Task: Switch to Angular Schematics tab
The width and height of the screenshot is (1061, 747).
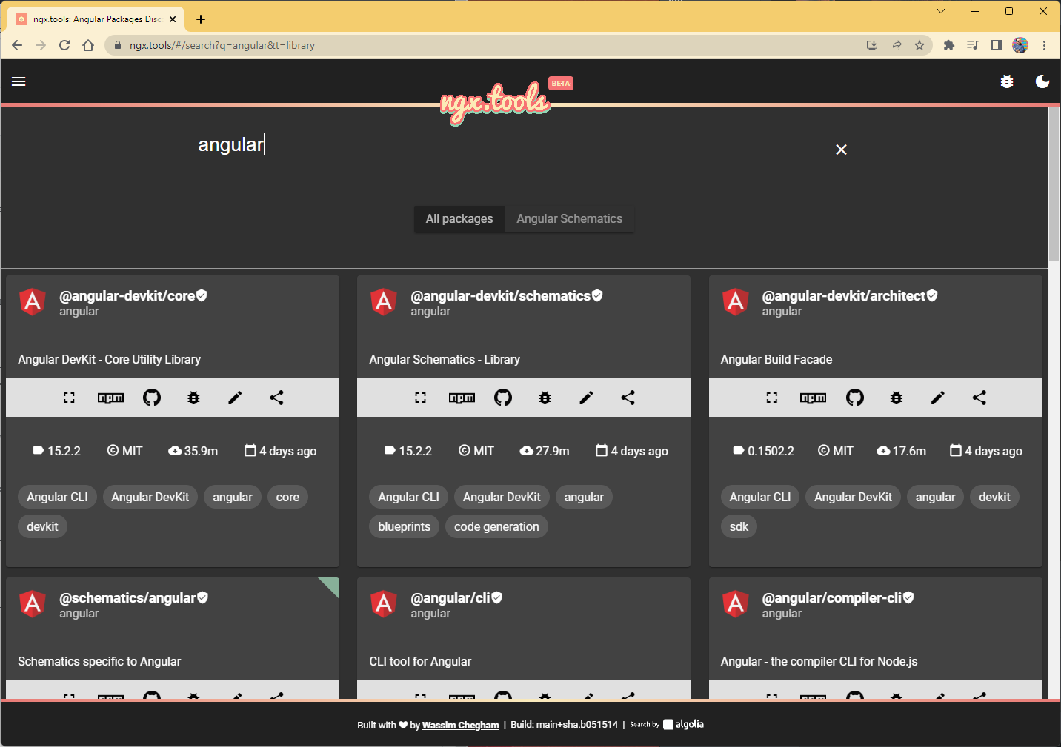Action: click(570, 219)
